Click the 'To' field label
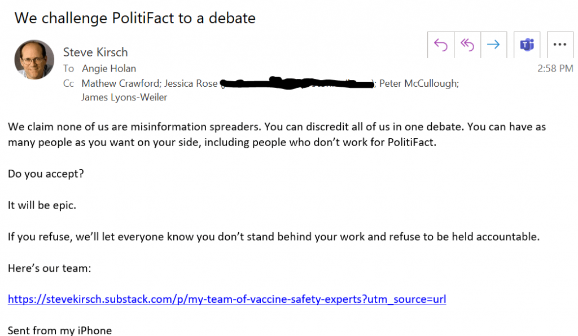The height and width of the screenshot is (336, 578). pos(68,68)
